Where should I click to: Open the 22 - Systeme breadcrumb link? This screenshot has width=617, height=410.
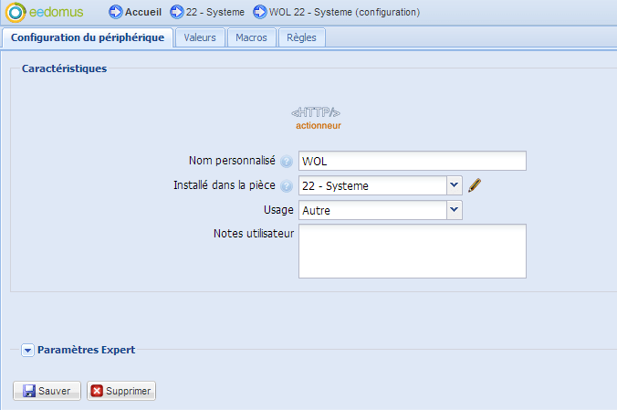click(215, 12)
